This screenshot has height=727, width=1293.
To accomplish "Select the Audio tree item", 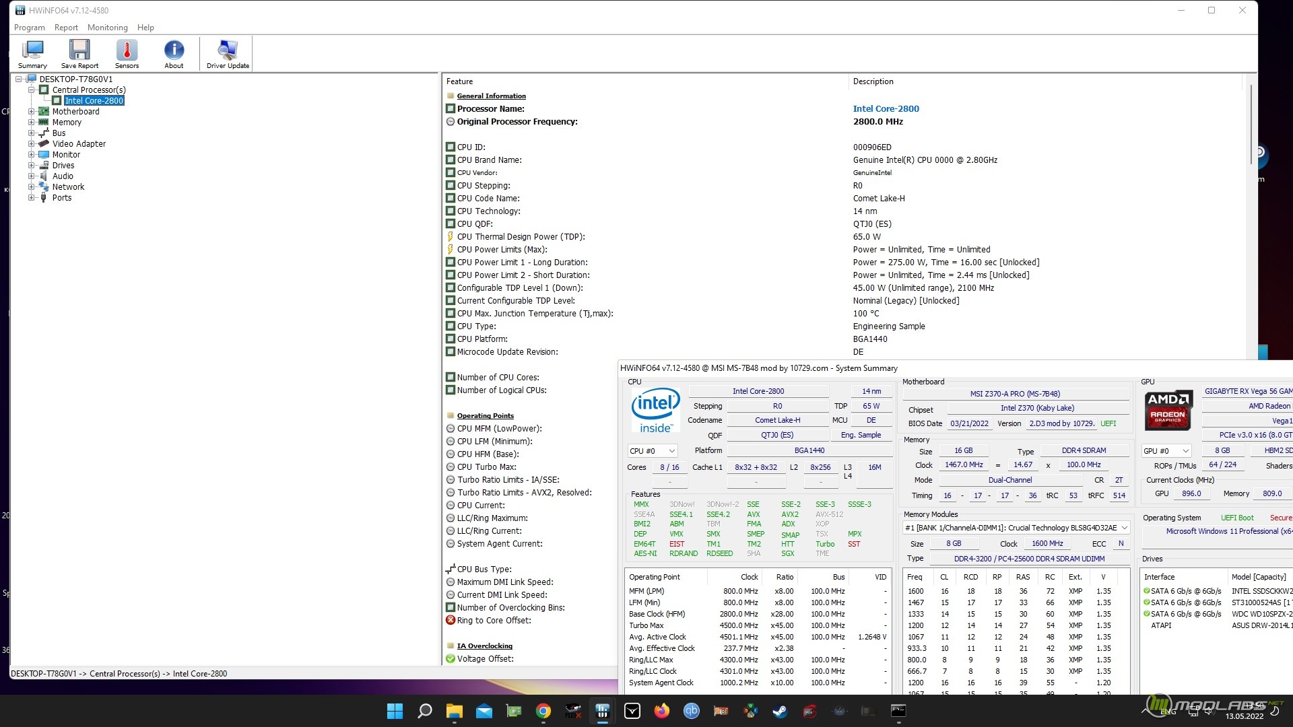I will (63, 176).
